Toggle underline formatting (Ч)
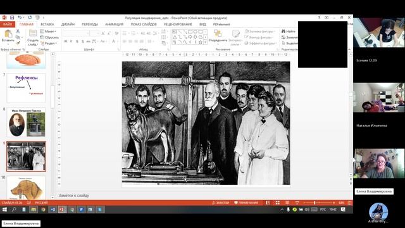Image resolution: width=405 pixels, height=228 pixels. 77,41
